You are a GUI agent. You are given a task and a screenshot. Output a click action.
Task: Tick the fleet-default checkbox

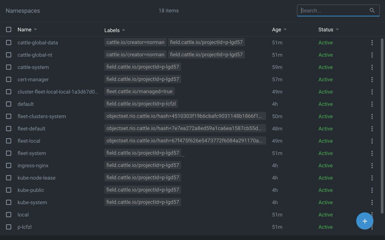(x=9, y=129)
